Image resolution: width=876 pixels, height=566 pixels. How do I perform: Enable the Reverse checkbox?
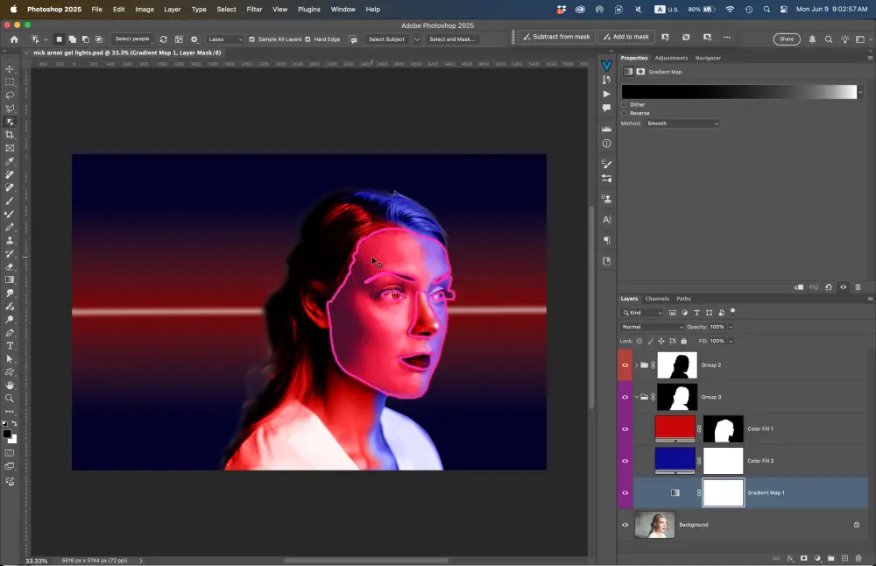624,113
